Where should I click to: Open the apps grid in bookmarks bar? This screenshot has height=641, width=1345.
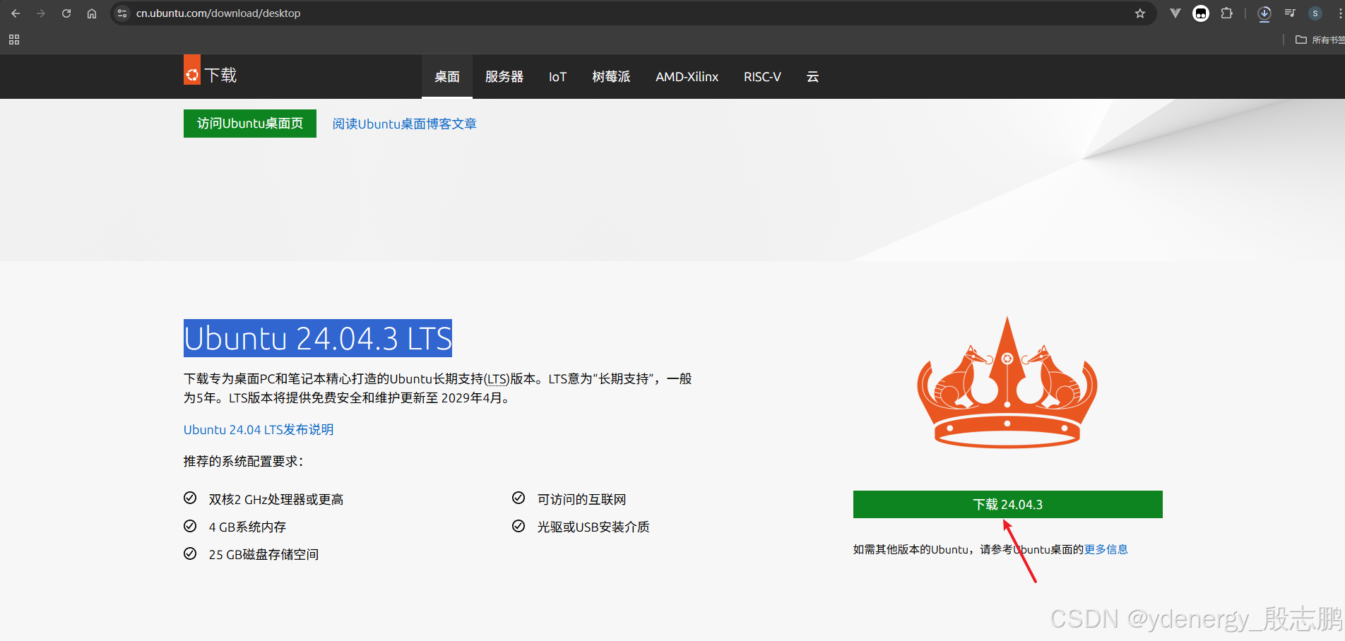[x=14, y=40]
